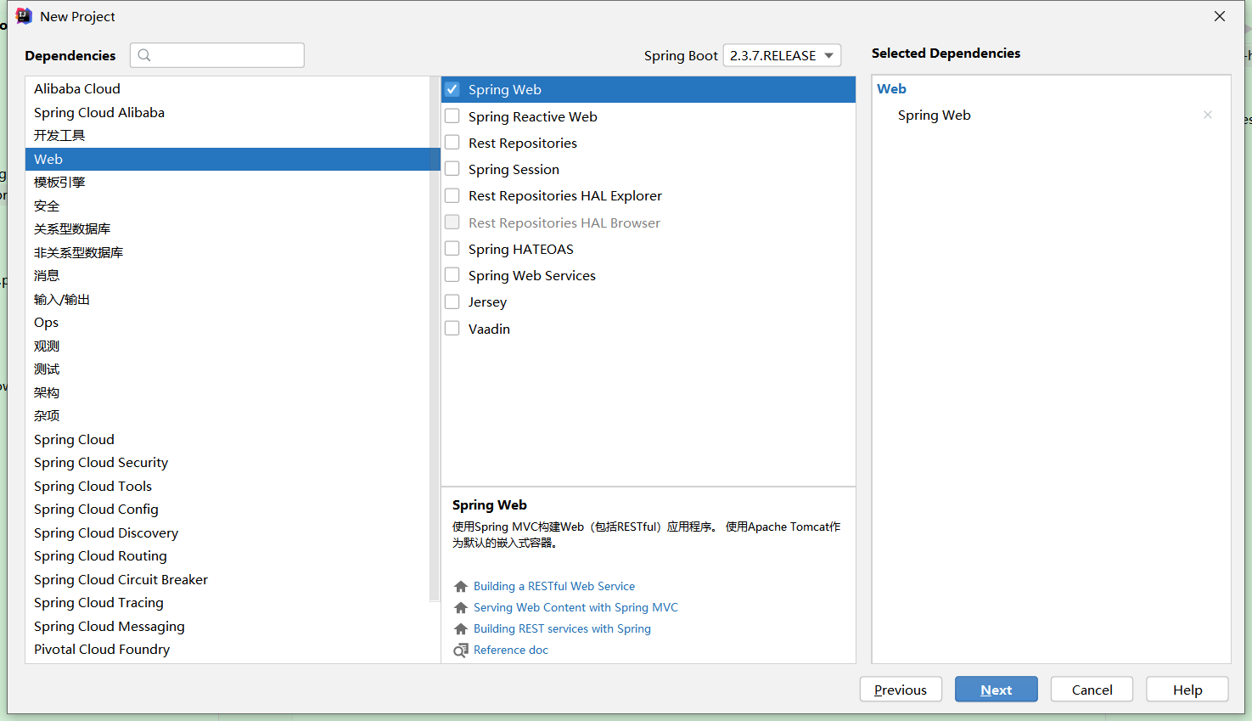Click the home icon beside Building a RESTful Web Service

[x=461, y=586]
